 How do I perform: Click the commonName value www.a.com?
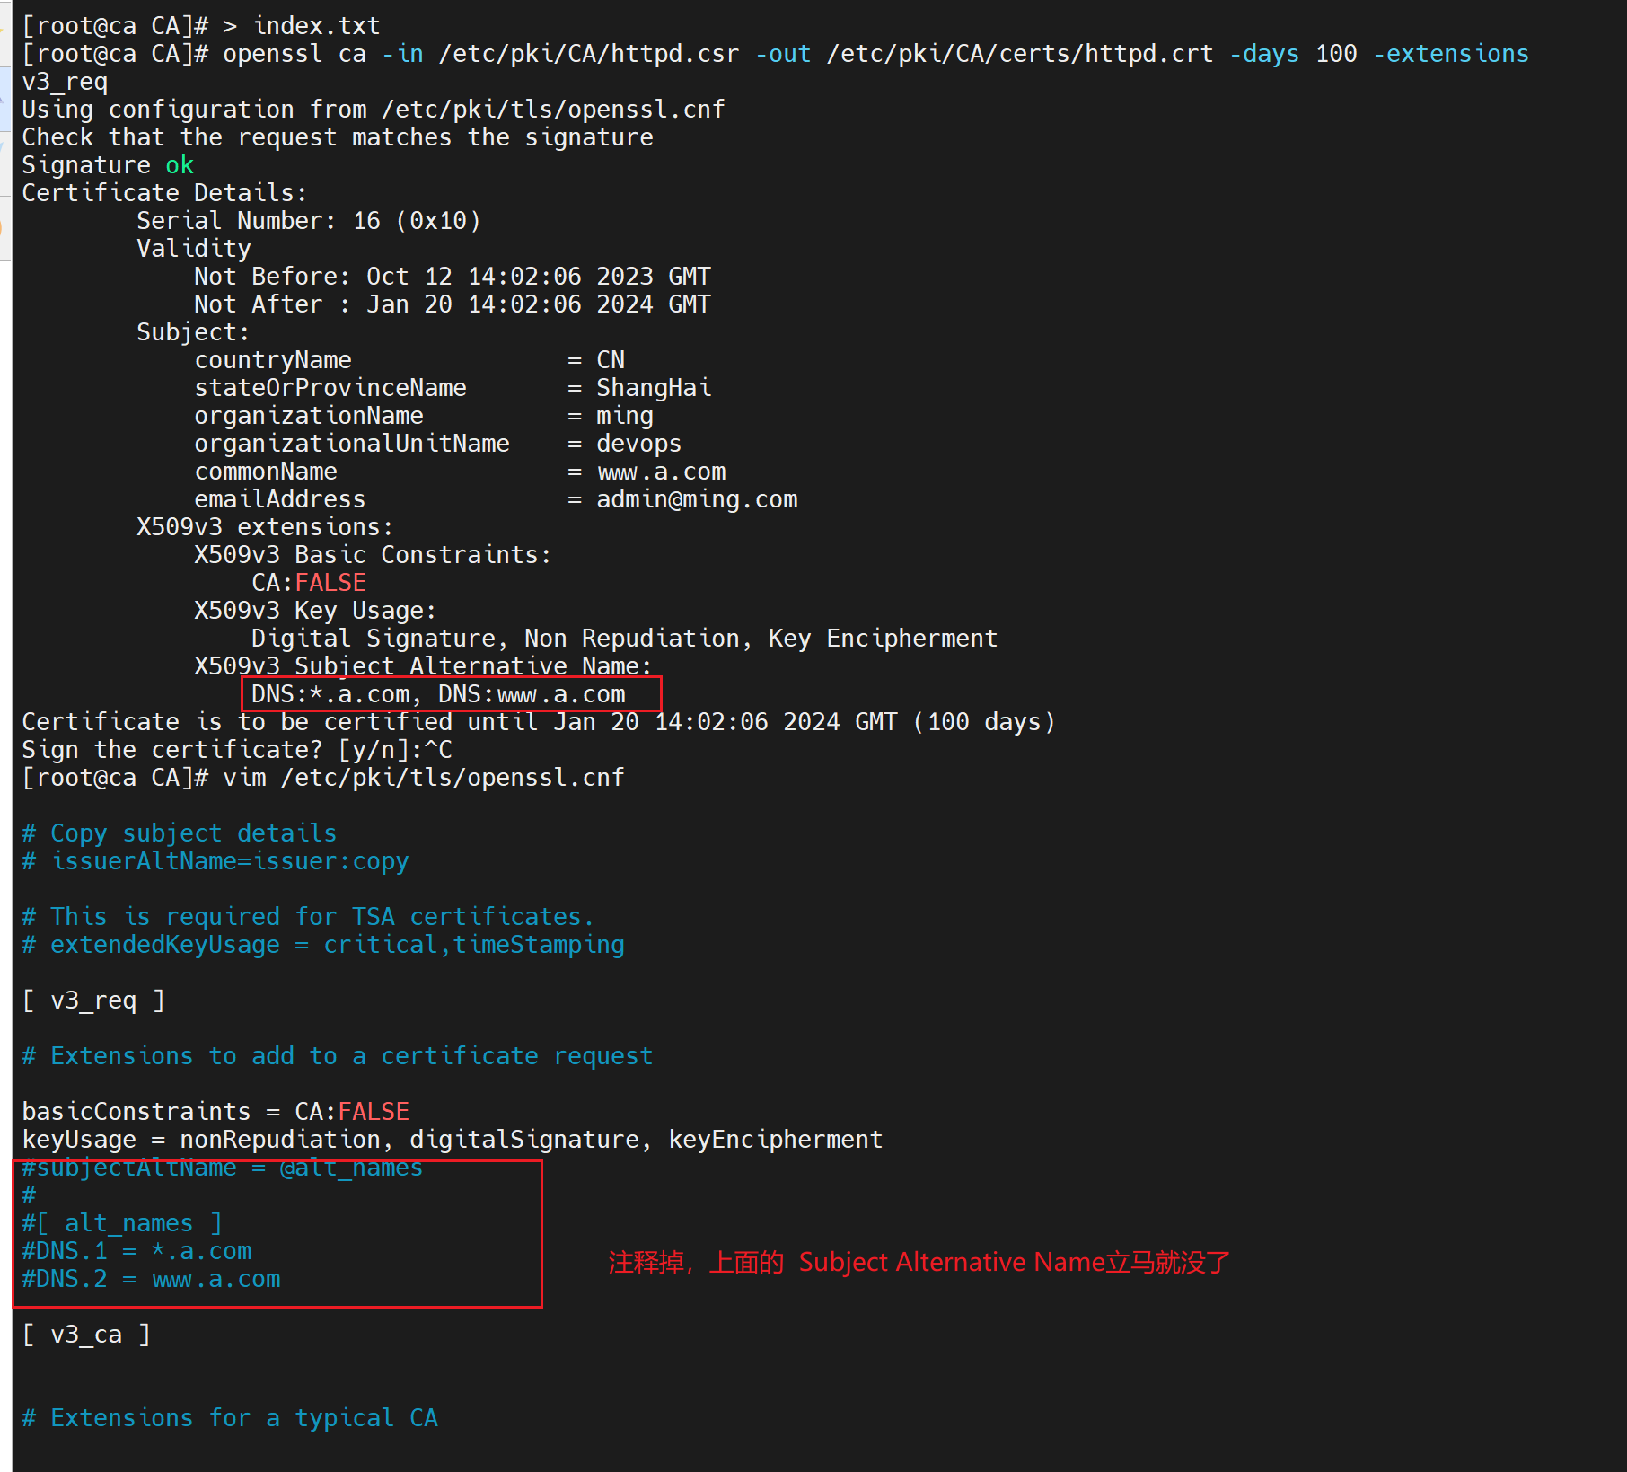pyautogui.click(x=661, y=472)
